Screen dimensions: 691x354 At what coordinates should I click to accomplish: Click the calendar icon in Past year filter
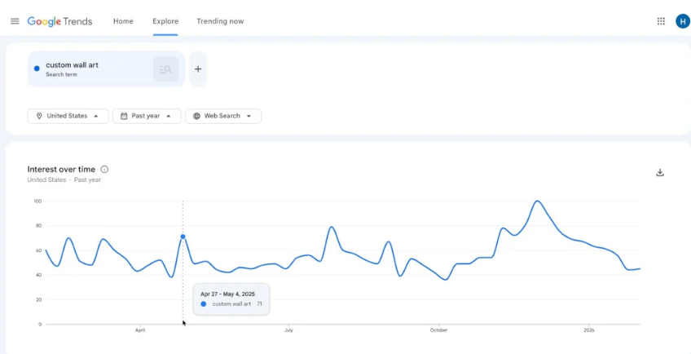coord(124,116)
